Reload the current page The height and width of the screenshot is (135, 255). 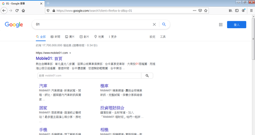[17, 11]
